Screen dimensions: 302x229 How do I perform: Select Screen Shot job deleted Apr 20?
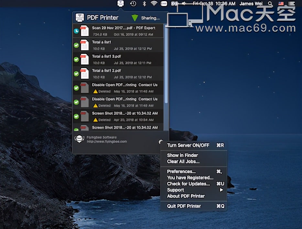pos(118,116)
